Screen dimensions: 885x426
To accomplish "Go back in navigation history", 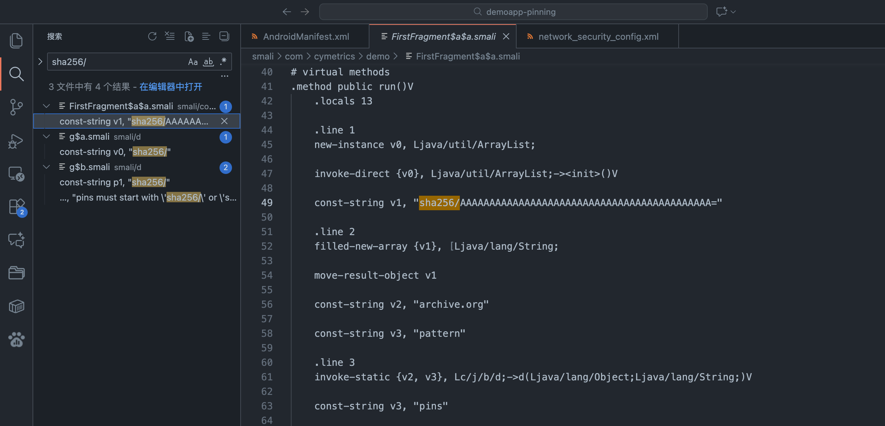I will click(287, 12).
